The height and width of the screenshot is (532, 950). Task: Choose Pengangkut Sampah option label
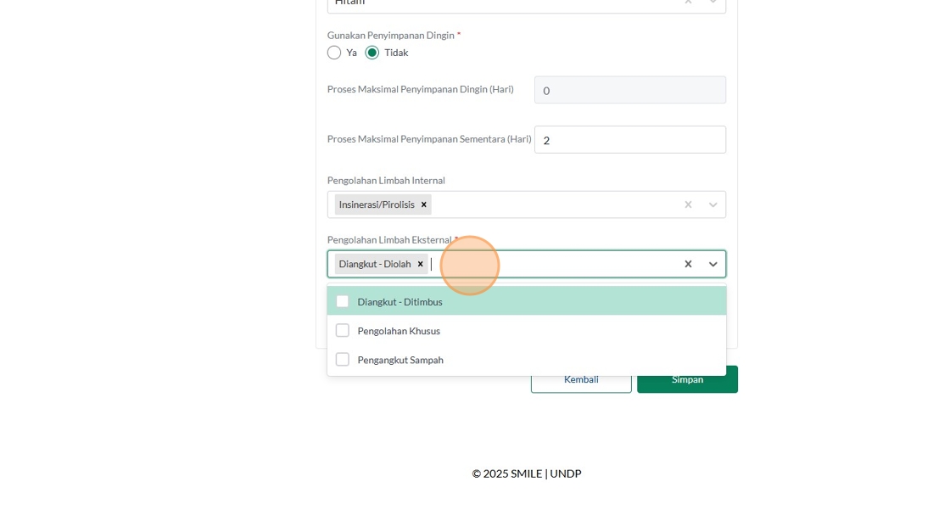400,360
